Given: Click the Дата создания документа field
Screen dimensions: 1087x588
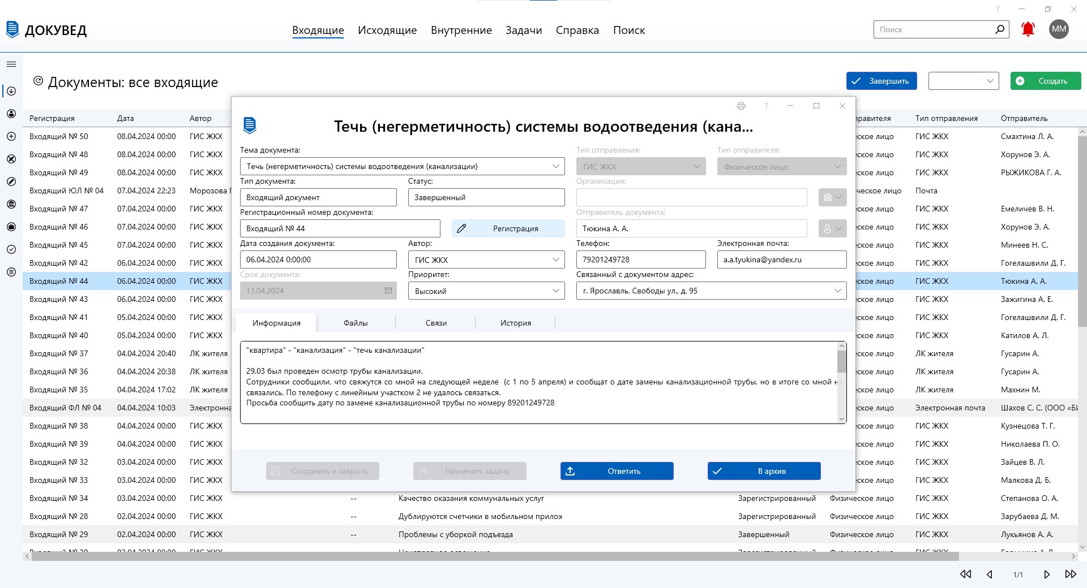Looking at the screenshot, I should 318,260.
